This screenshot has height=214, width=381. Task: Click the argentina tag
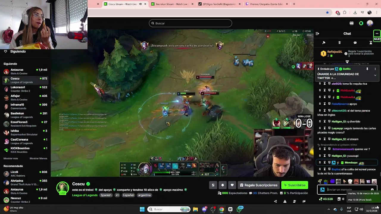[144, 195]
